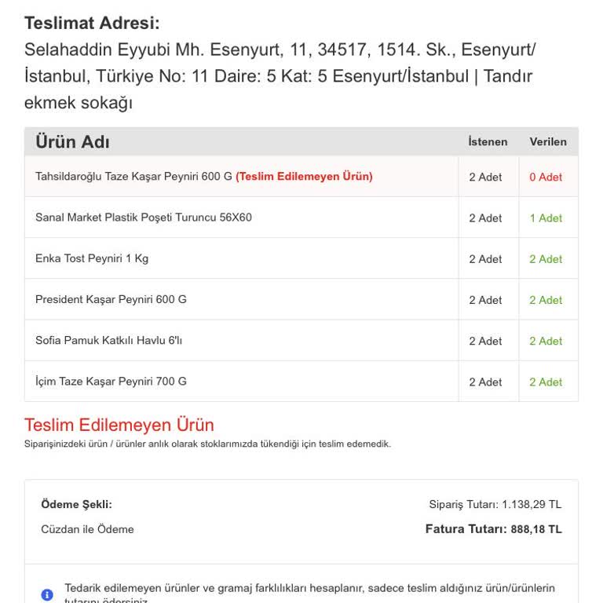Click the green 1 Adet delivered value
Image resolution: width=603 pixels, height=603 pixels.
click(x=546, y=218)
